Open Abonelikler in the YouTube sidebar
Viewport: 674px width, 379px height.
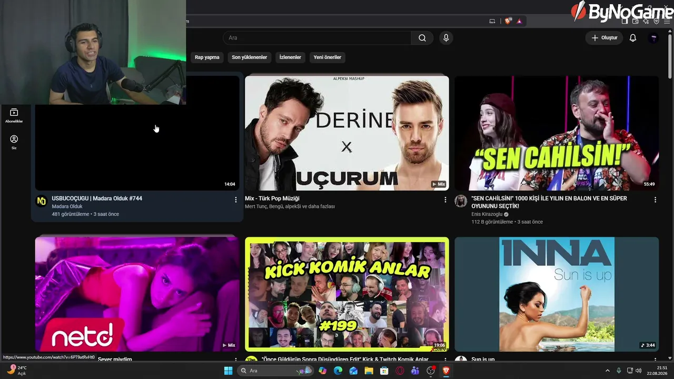coord(14,116)
